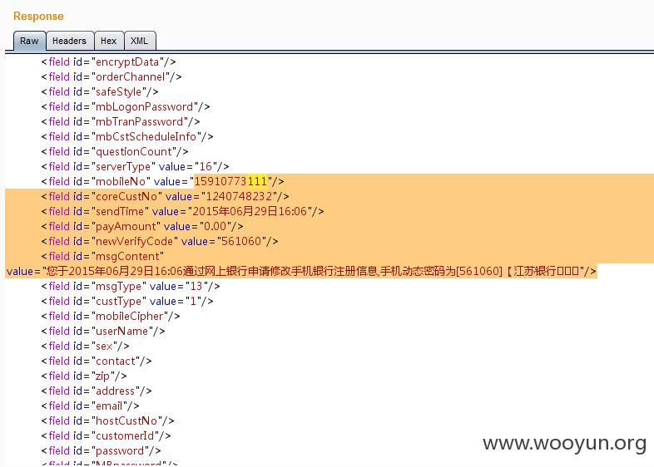Click the address field line

pos(97,391)
